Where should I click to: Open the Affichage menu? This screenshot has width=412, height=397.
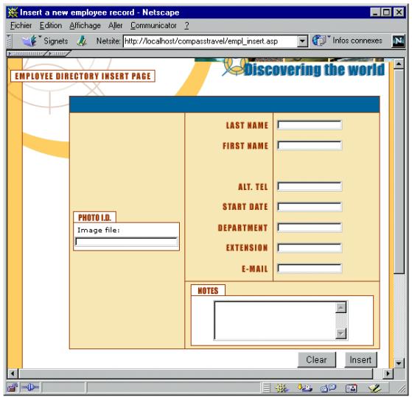[x=85, y=26]
